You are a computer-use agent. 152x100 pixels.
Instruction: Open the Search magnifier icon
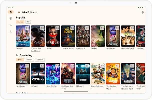coord(11,25)
